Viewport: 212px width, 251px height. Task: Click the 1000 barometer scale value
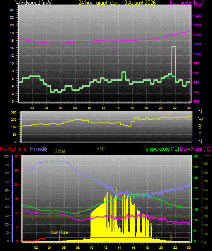197,54
